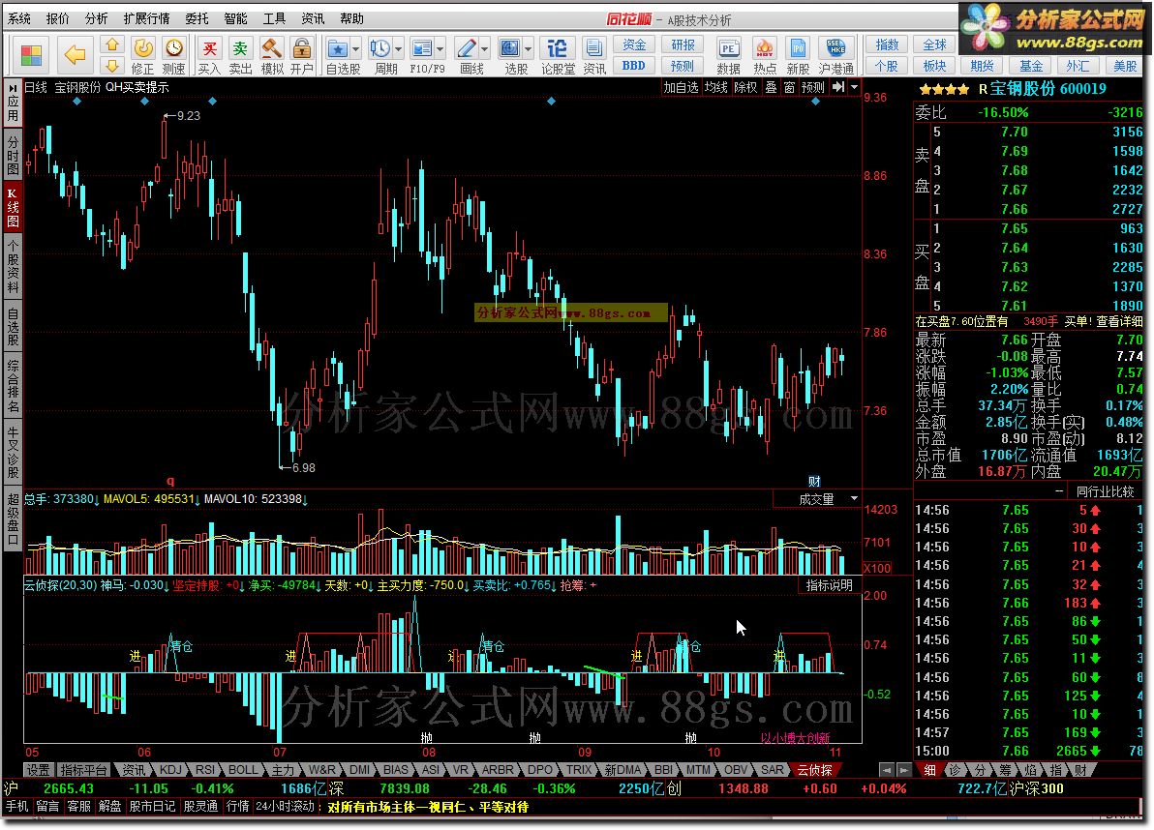The height and width of the screenshot is (830, 1154).
Task: Open the 数据 PE data icon
Action: click(x=728, y=56)
